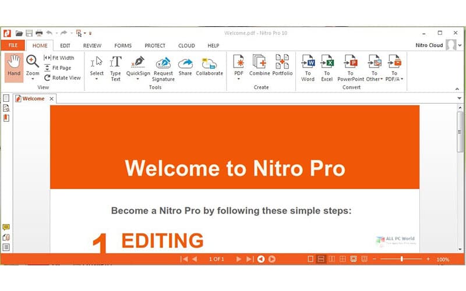Go to the last page

pyautogui.click(x=250, y=259)
